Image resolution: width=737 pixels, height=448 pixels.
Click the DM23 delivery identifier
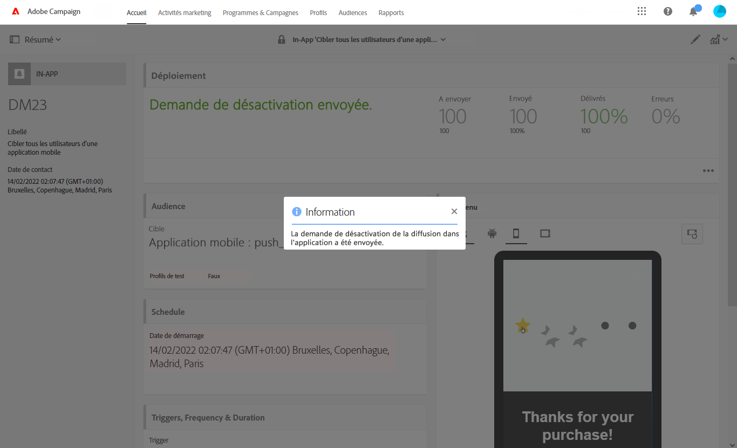point(28,105)
